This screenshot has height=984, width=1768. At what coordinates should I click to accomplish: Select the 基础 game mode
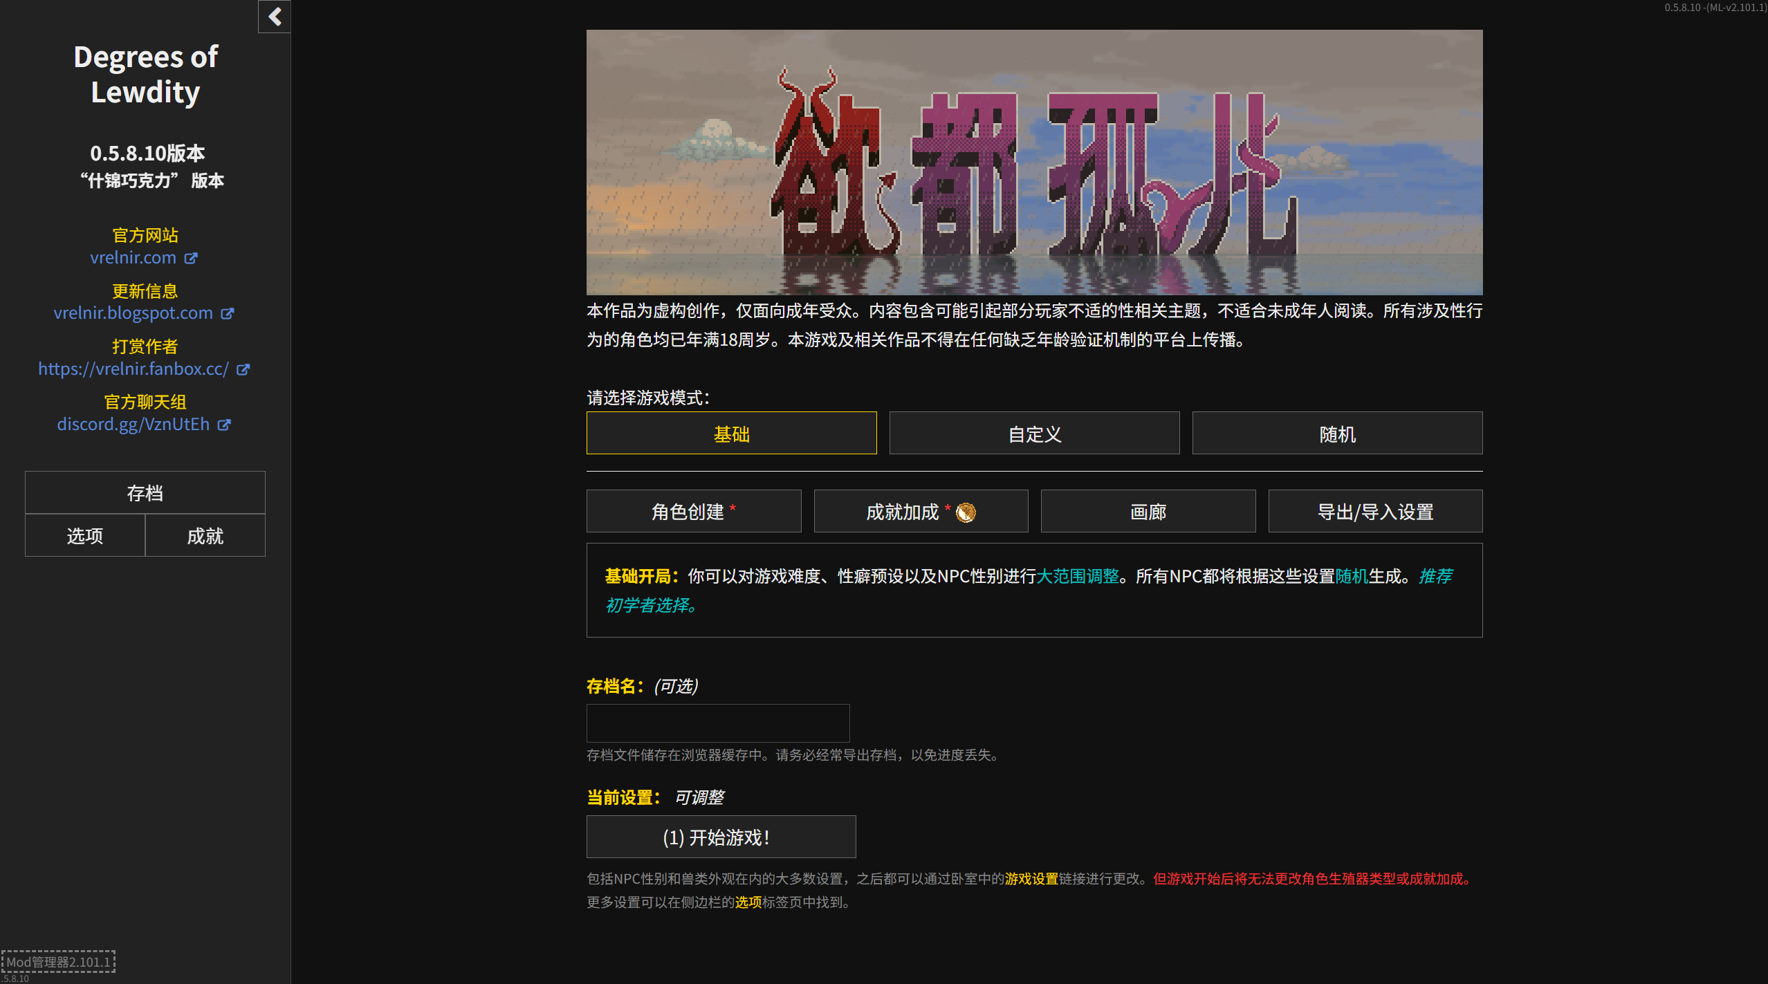point(731,434)
